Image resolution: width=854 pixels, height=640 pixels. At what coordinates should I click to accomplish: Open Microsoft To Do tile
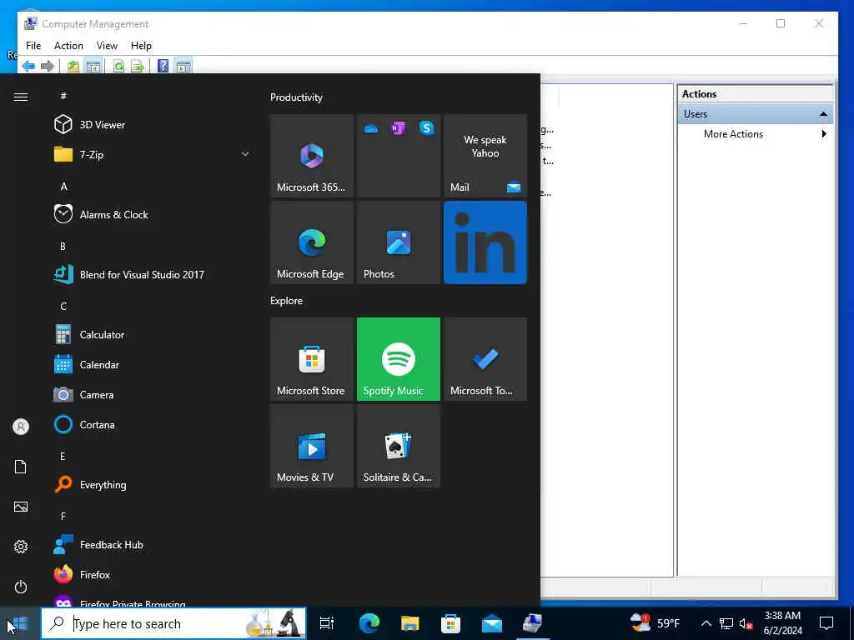(485, 359)
